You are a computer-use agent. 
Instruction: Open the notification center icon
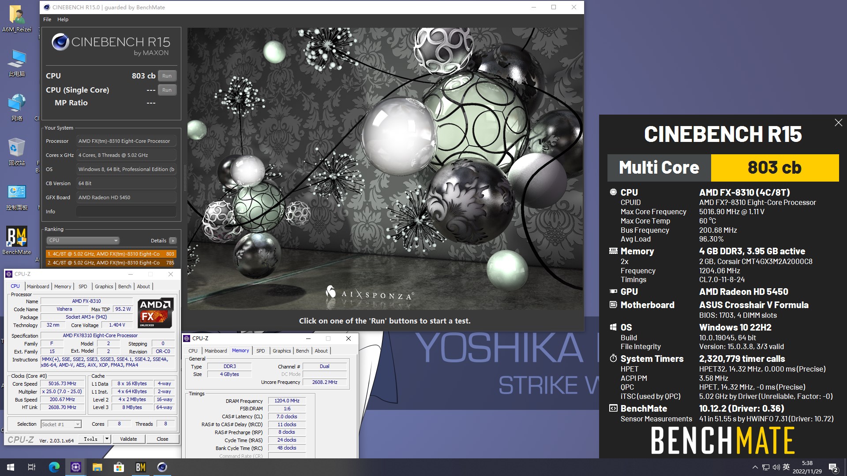point(833,467)
